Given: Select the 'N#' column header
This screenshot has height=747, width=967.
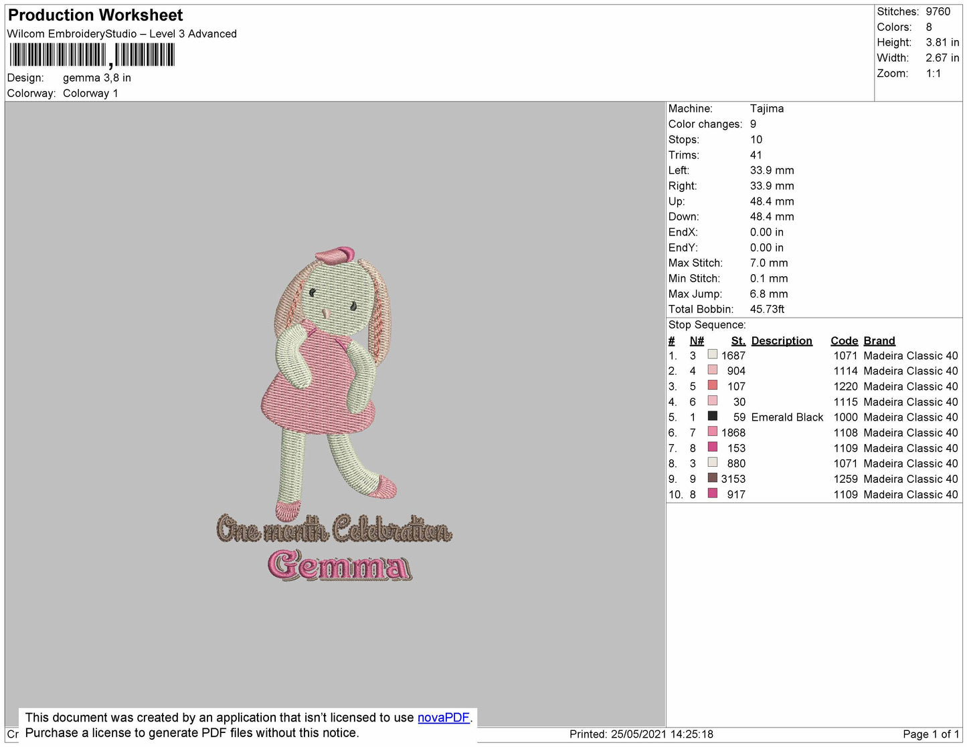Looking at the screenshot, I should click(x=697, y=340).
